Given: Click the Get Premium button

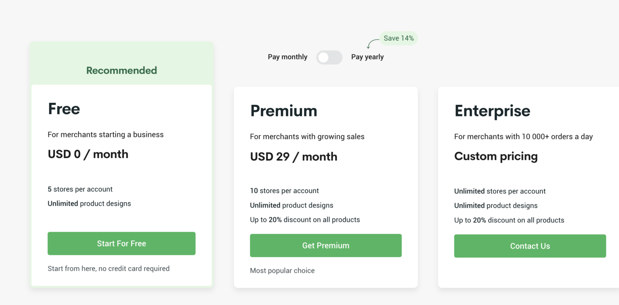Looking at the screenshot, I should [326, 245].
